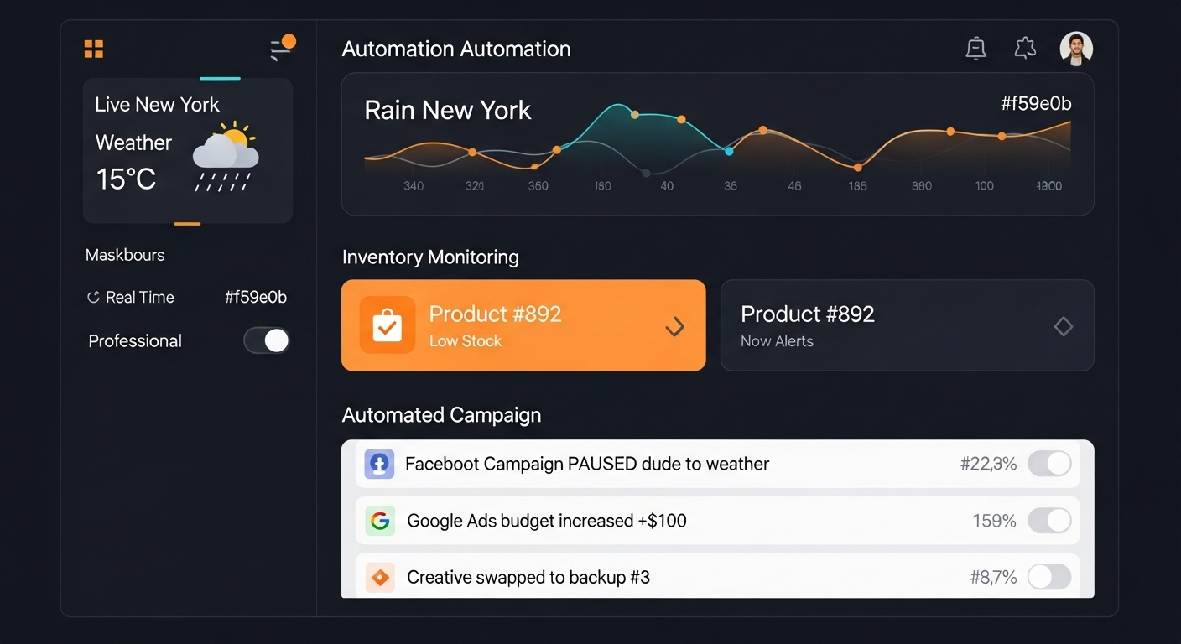Open the notifications bell icon

click(x=975, y=49)
